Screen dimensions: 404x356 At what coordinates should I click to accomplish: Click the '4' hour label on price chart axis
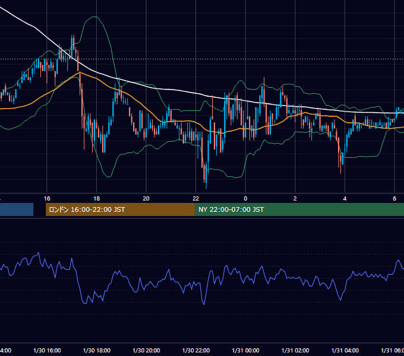[345, 199]
